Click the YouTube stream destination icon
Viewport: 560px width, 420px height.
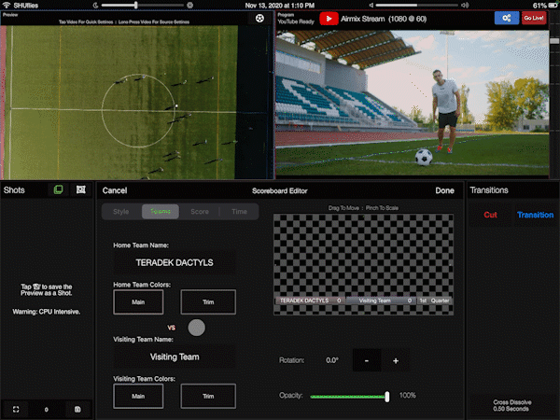329,18
